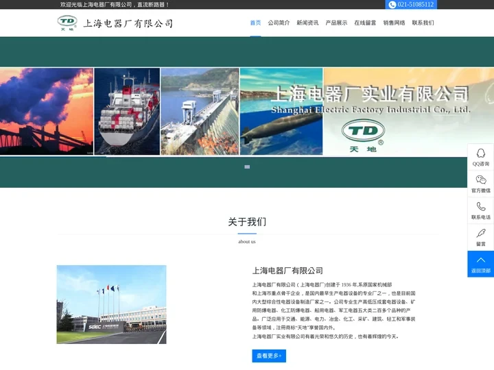This screenshot has width=494, height=370.
Task: Click the TD 天地 logo in header
Action: pyautogui.click(x=67, y=23)
